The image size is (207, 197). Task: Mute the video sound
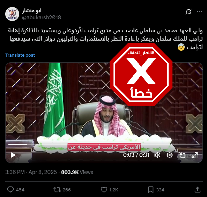tap(157, 155)
